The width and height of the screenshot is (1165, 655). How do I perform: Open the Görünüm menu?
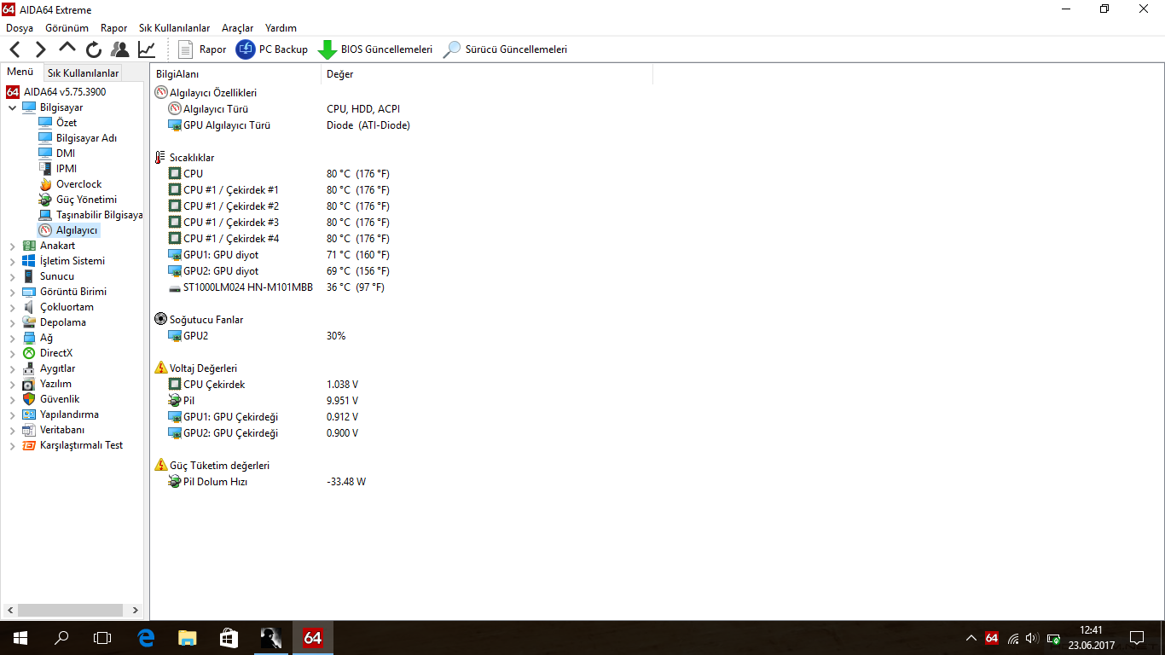[x=67, y=28]
